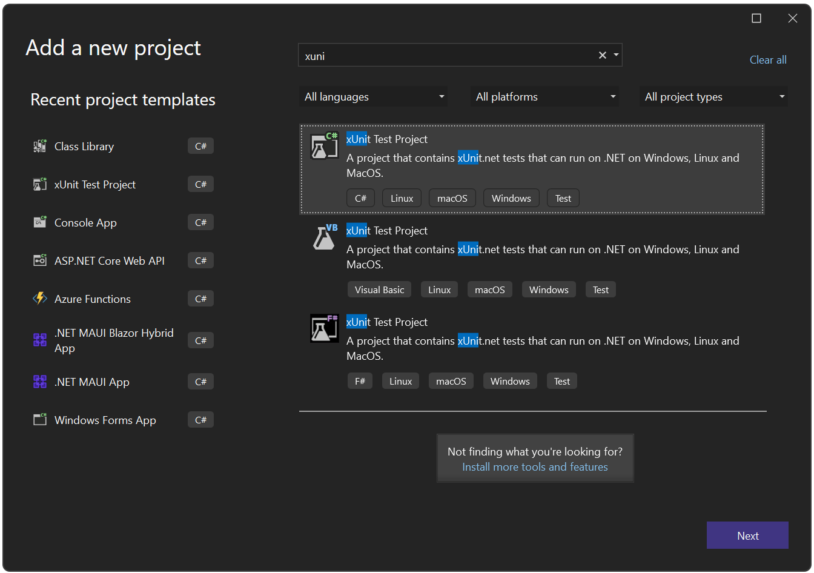
Task: Click the Class Library template icon
Action: 40,146
